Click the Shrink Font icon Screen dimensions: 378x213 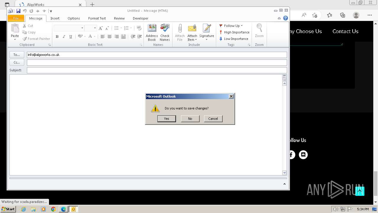tap(108, 28)
